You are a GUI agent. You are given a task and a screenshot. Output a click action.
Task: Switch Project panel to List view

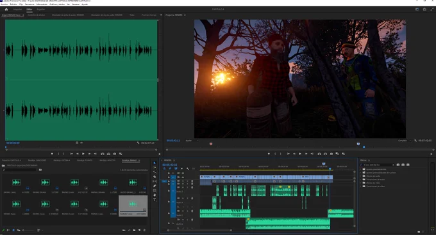[8, 230]
